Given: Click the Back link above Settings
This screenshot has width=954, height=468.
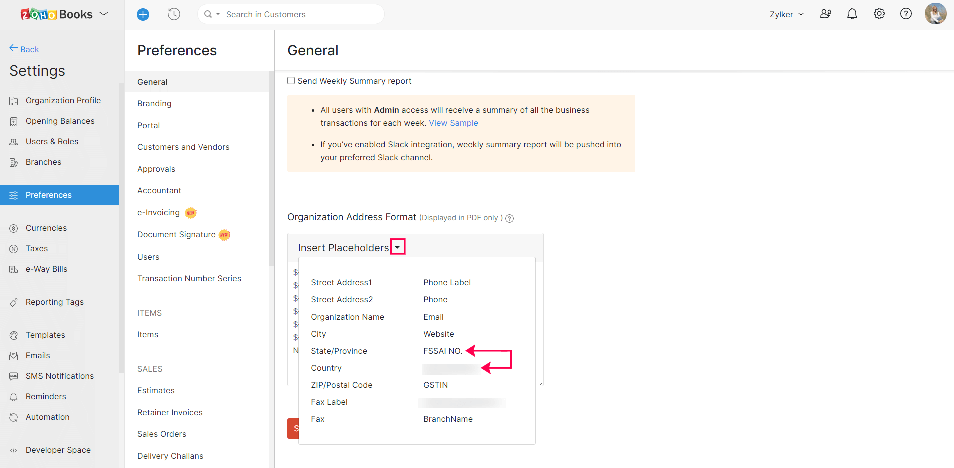Looking at the screenshot, I should pyautogui.click(x=24, y=49).
